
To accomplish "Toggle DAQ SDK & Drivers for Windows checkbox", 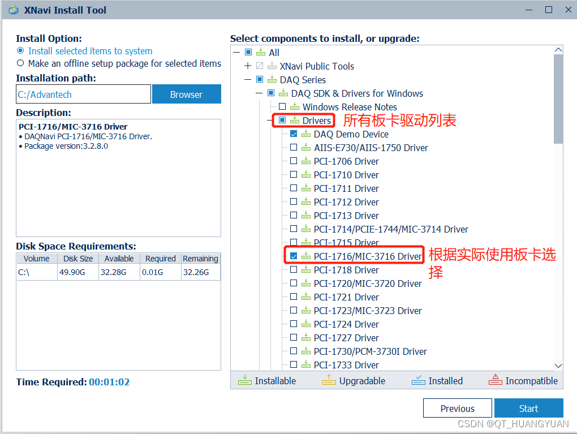I will (271, 93).
